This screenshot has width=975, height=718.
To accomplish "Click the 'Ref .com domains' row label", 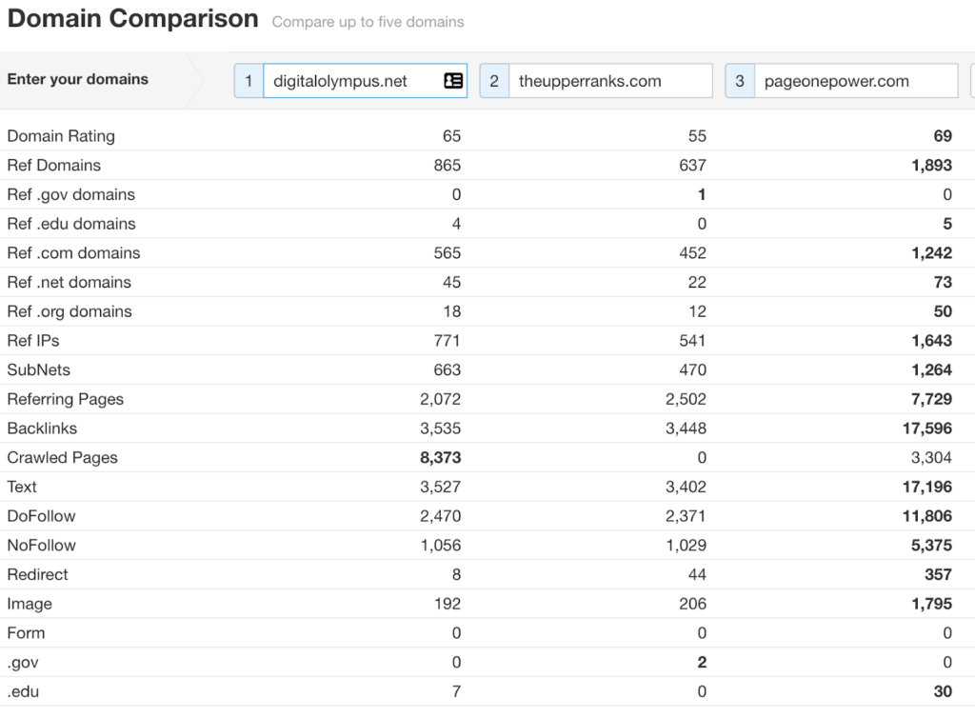I will click(74, 253).
